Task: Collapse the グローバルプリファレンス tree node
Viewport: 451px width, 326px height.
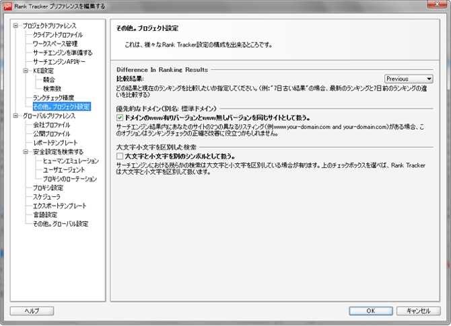Action: pos(16,116)
